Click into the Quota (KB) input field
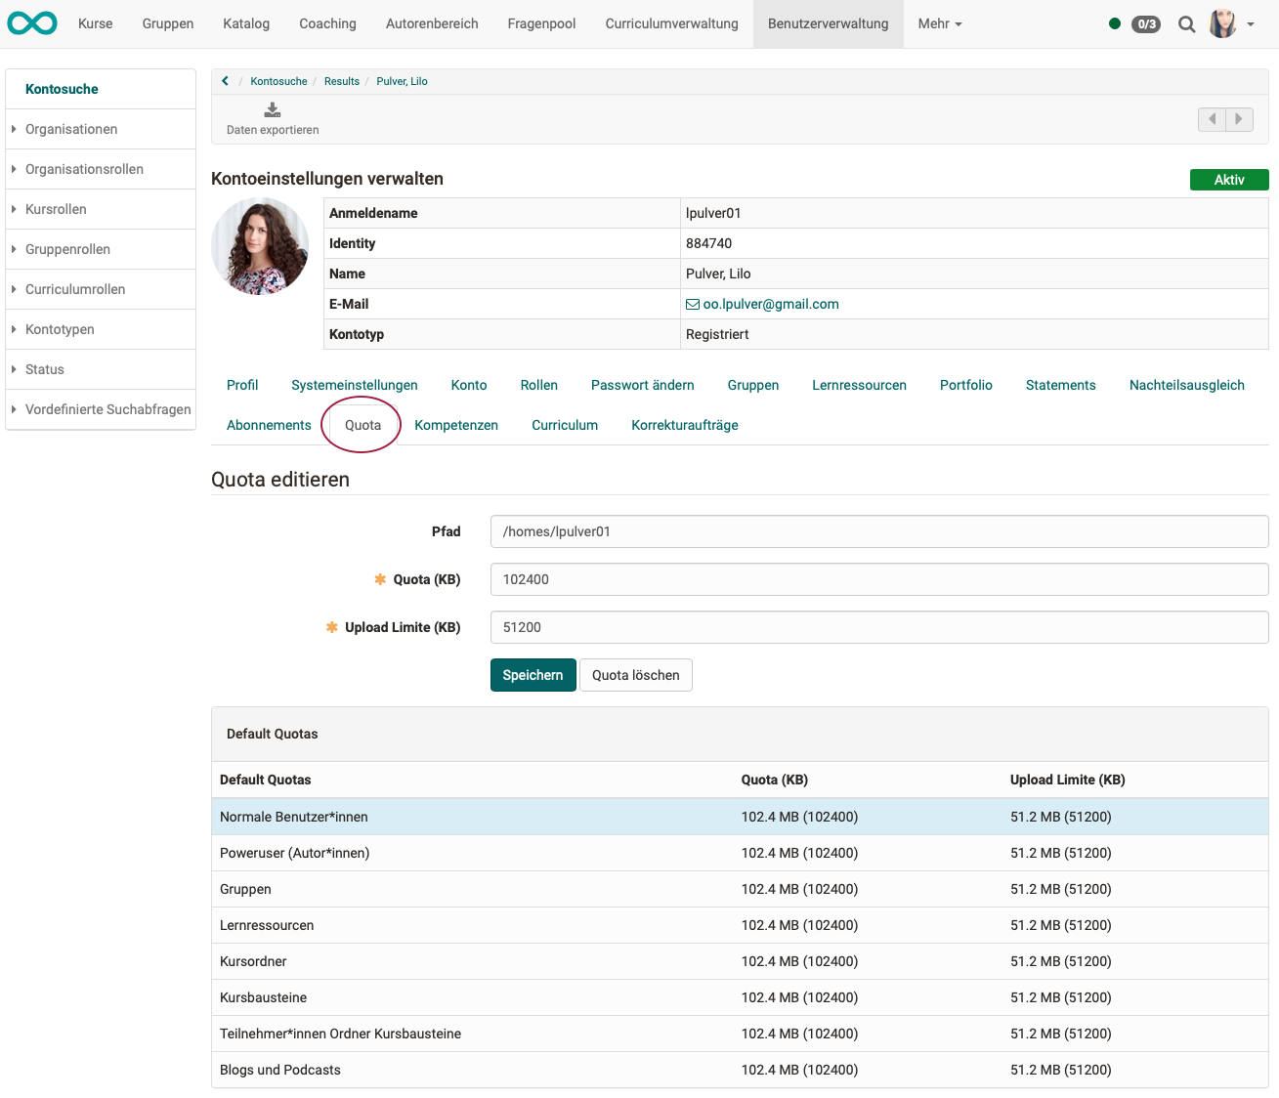This screenshot has height=1098, width=1279. pyautogui.click(x=878, y=579)
